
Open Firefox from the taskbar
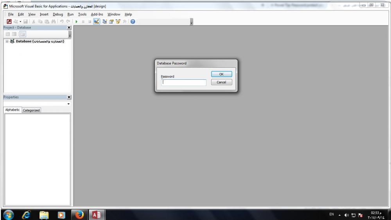click(x=79, y=215)
